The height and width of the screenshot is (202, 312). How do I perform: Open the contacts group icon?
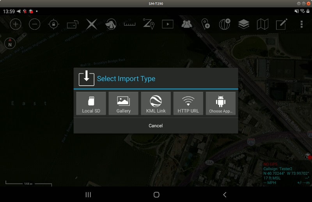pyautogui.click(x=187, y=24)
